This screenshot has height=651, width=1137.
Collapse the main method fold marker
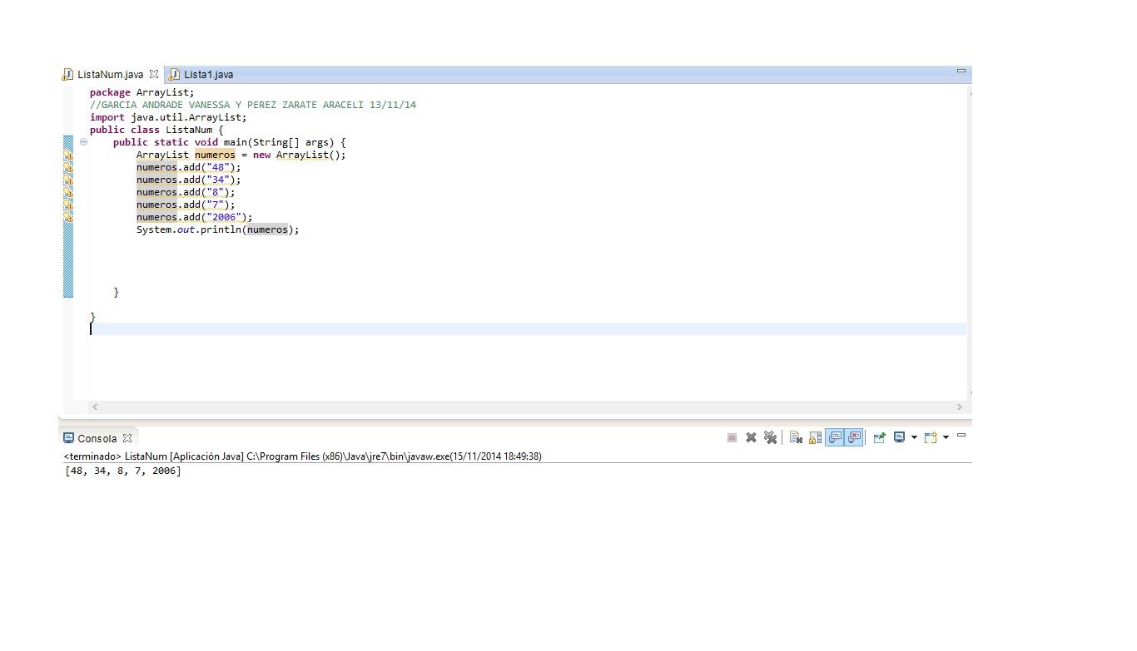(83, 142)
